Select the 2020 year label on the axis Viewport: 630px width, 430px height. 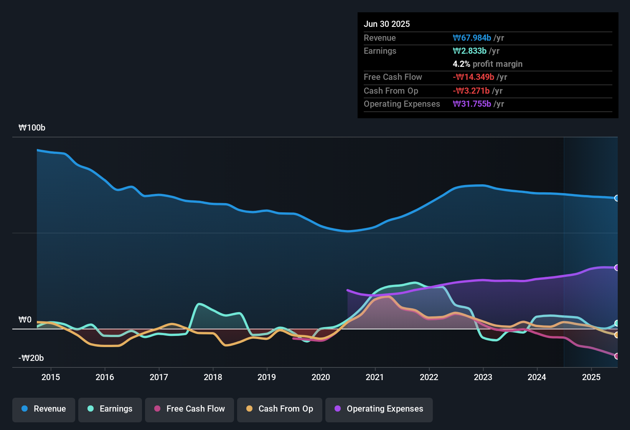pos(321,377)
